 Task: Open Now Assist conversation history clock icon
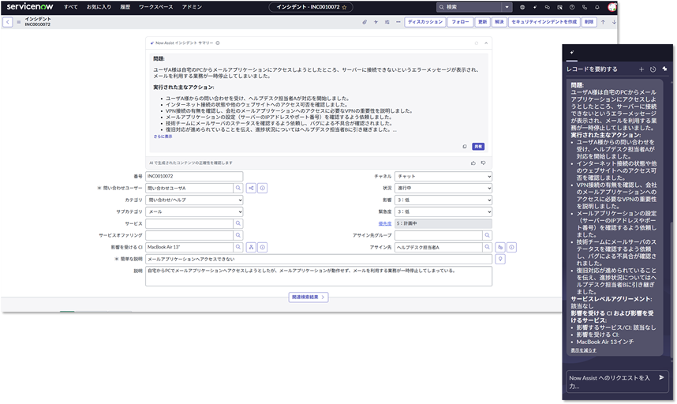[653, 69]
